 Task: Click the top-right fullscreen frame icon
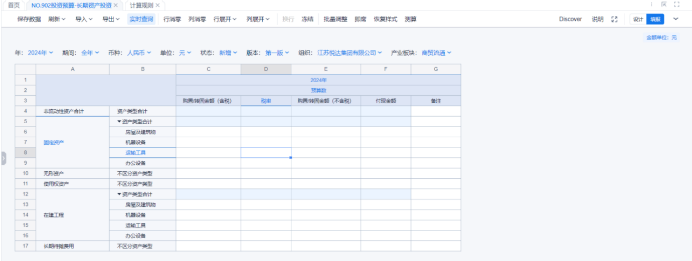(x=676, y=5)
